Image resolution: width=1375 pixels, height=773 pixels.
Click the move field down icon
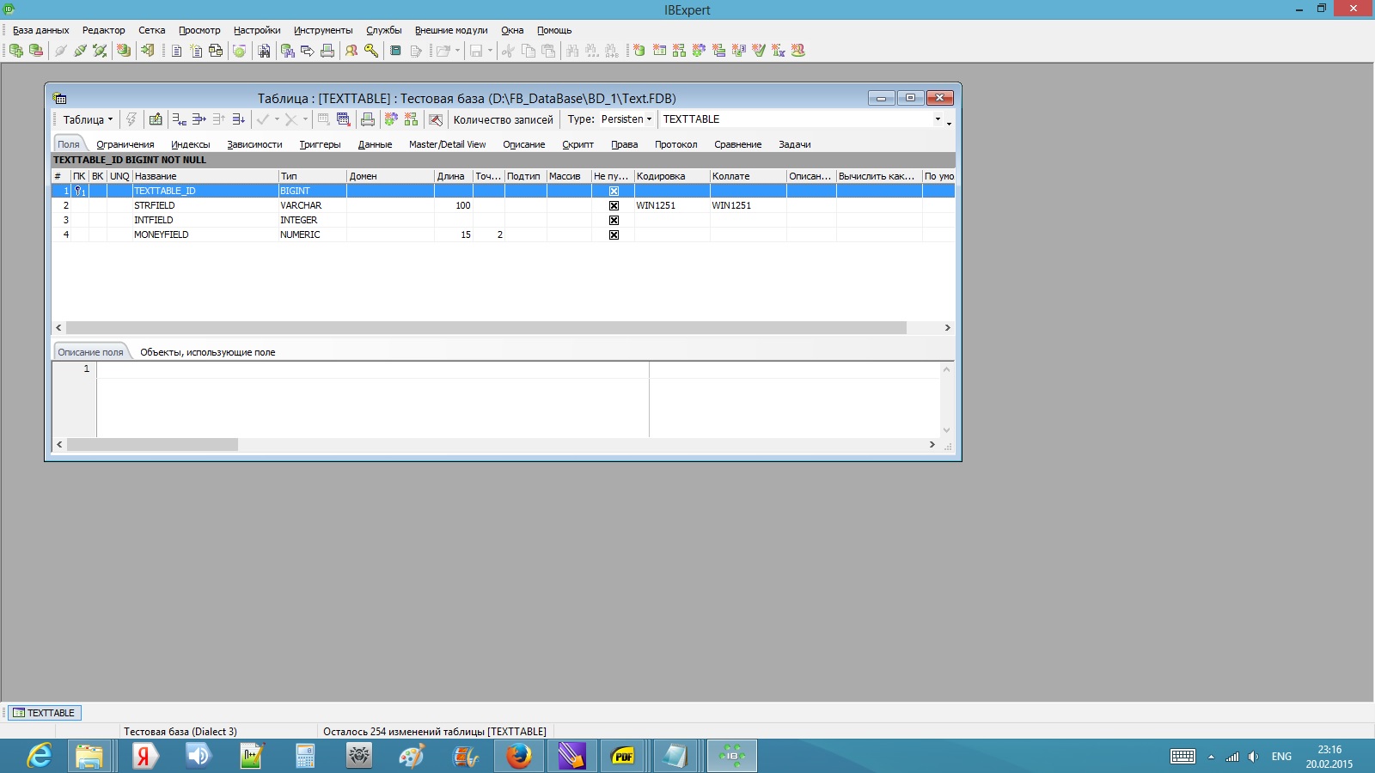pos(238,119)
